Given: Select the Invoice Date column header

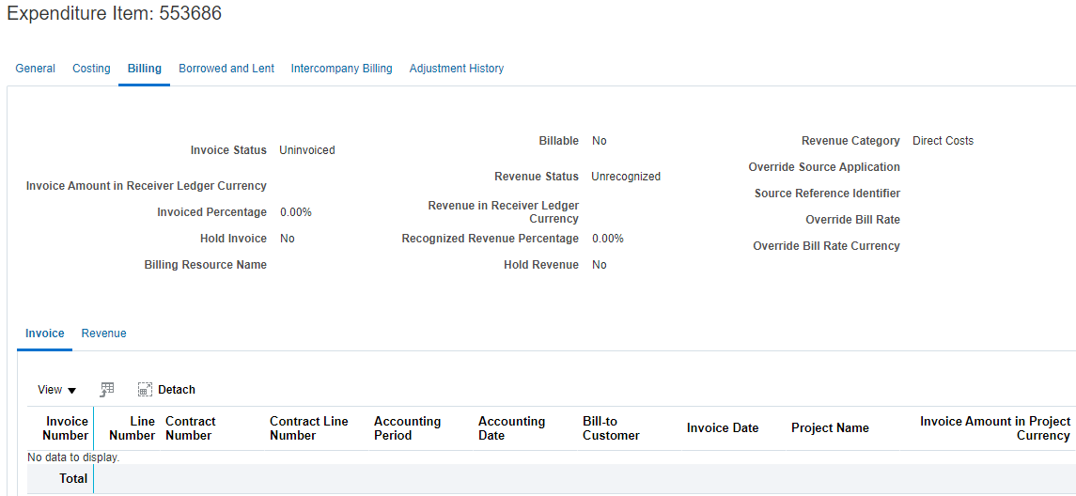Looking at the screenshot, I should coord(723,428).
